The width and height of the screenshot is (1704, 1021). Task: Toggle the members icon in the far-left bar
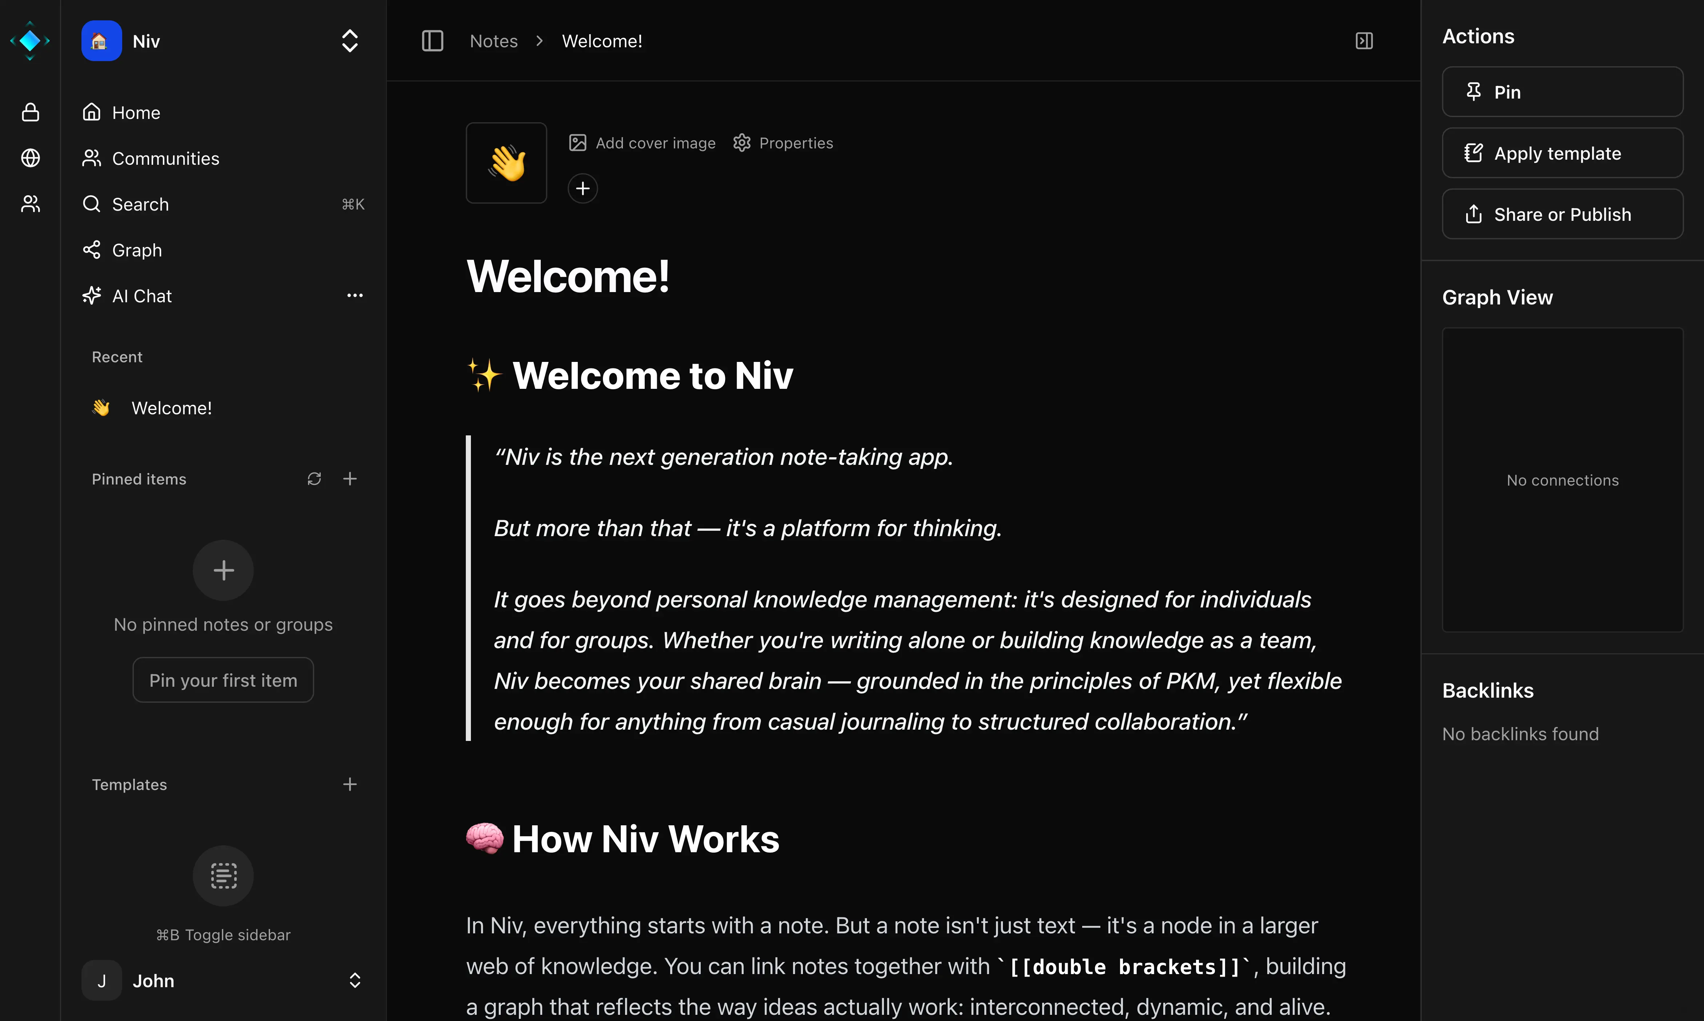[30, 203]
